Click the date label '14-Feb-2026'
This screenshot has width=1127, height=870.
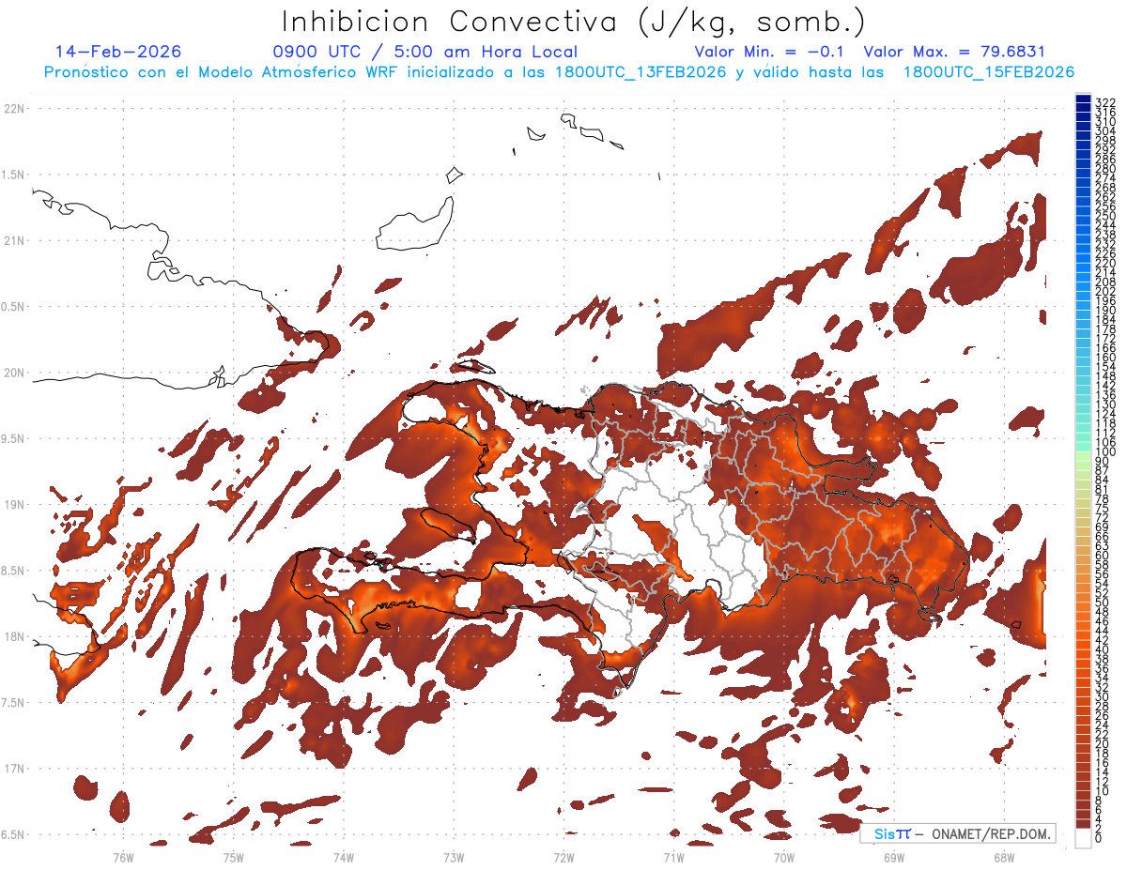tap(118, 52)
